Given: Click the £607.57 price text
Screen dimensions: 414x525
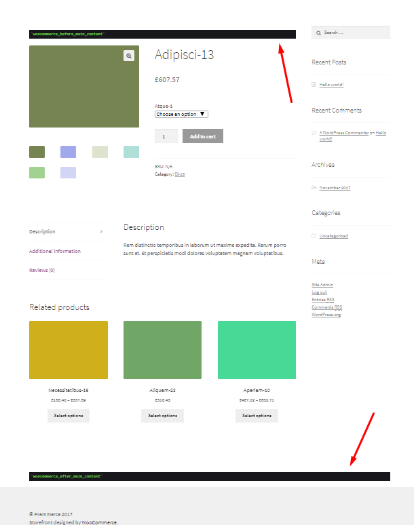Looking at the screenshot, I should pos(167,79).
